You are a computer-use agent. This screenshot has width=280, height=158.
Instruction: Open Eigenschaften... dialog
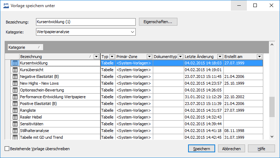point(158,22)
